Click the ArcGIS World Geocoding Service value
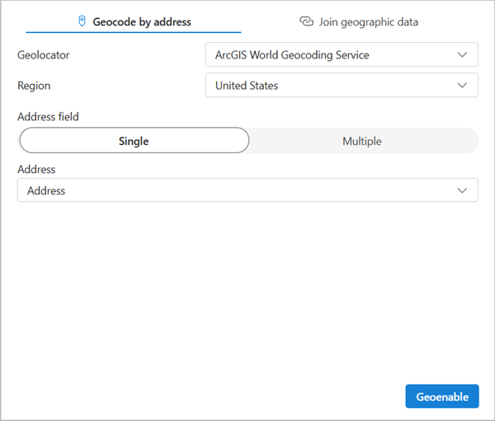 click(292, 55)
